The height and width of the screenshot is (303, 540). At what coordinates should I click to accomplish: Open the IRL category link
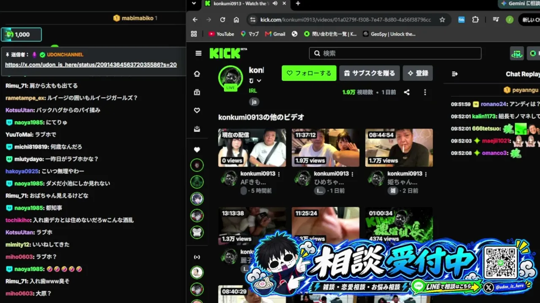pyautogui.click(x=253, y=90)
